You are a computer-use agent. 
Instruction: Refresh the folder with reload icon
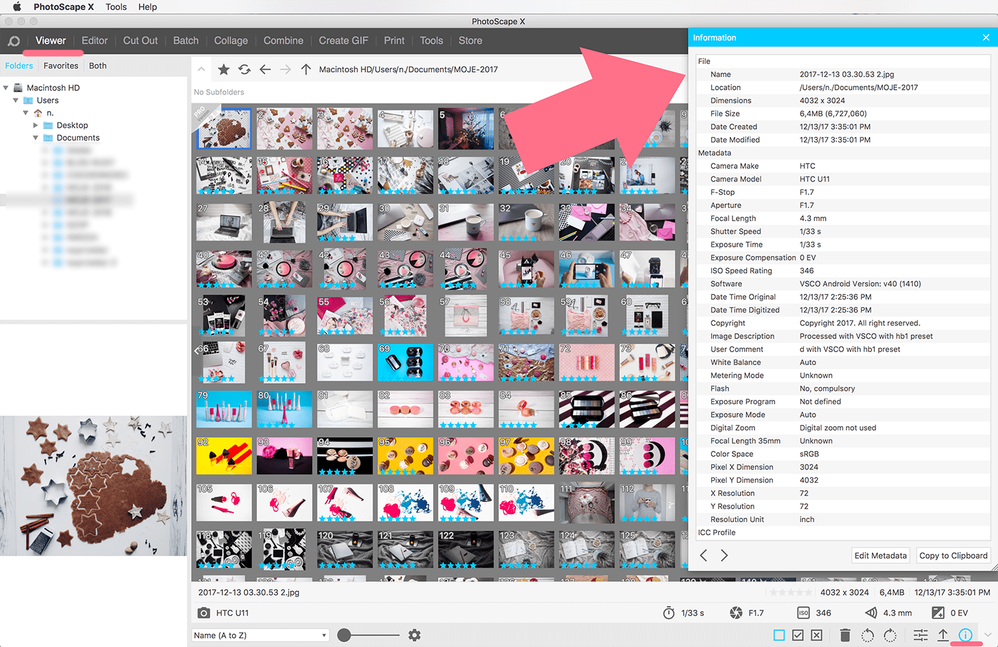(x=244, y=69)
